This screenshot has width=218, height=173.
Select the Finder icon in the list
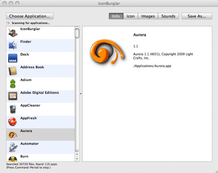click(x=13, y=45)
